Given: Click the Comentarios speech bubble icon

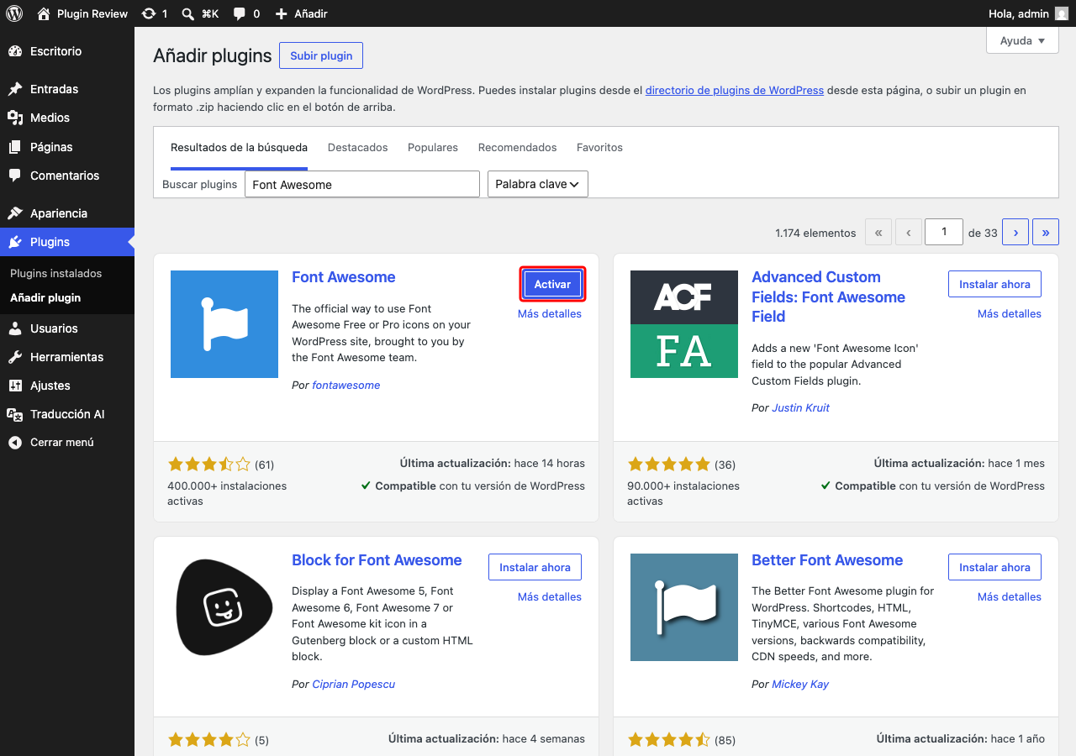Looking at the screenshot, I should [15, 176].
